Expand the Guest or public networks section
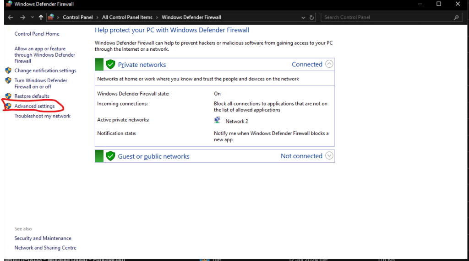Viewport: 469px width, 261px height. [329, 155]
